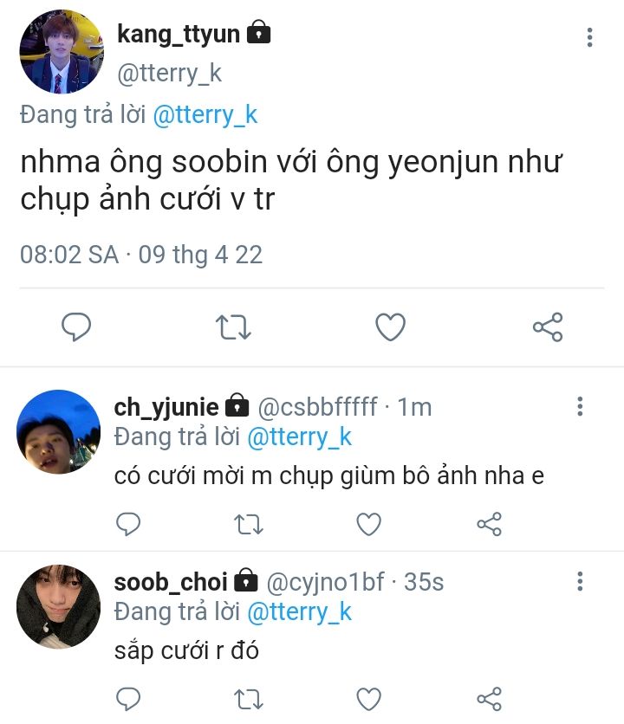Retweet the main kang_ttyun tweet

232,326
